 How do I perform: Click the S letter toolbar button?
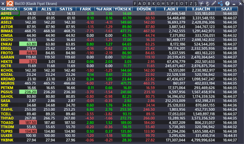(x=168, y=3)
